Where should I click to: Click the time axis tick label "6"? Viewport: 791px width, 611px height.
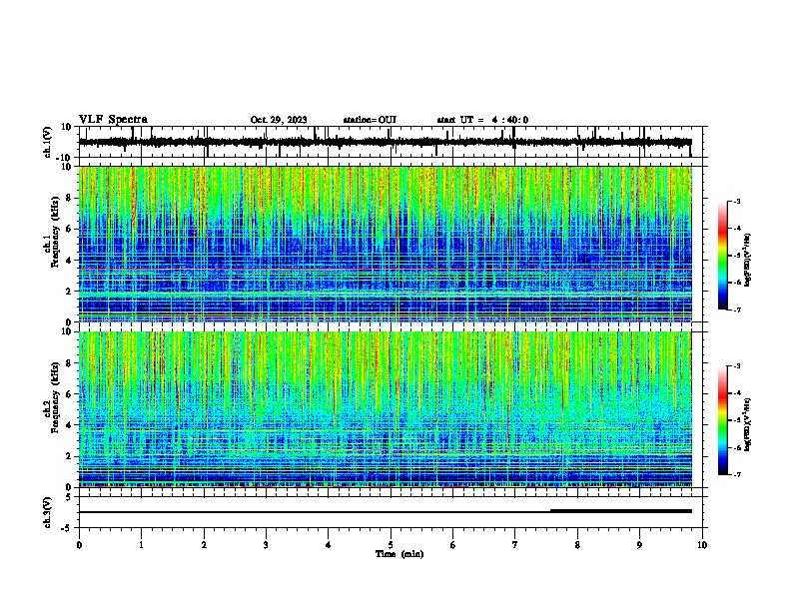[453, 545]
